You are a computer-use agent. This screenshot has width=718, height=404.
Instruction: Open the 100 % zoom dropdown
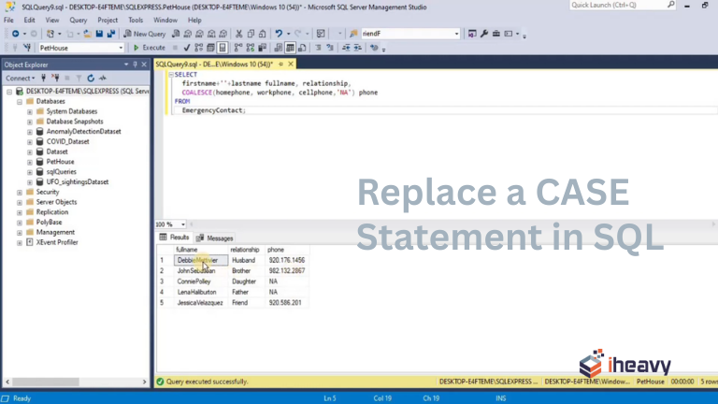[x=182, y=224]
